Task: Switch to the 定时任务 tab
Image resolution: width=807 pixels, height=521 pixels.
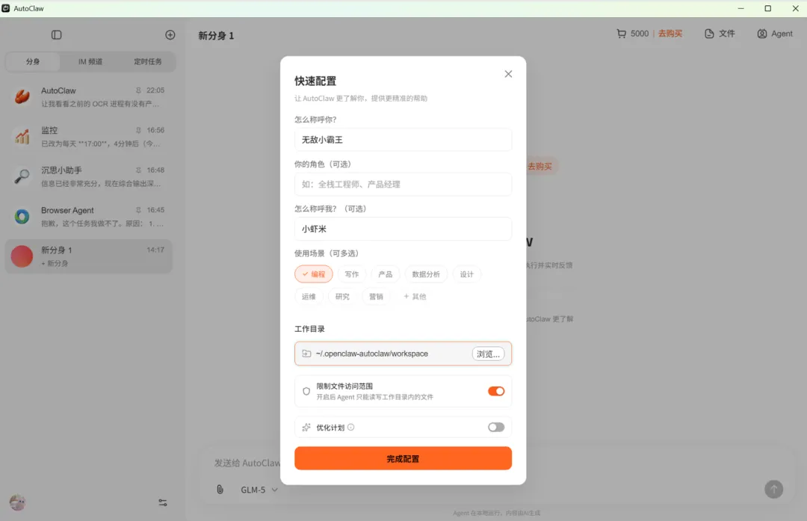Action: [148, 61]
